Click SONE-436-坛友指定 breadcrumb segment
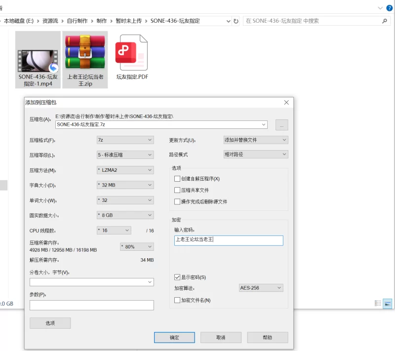The height and width of the screenshot is (351, 395). click(x=175, y=21)
